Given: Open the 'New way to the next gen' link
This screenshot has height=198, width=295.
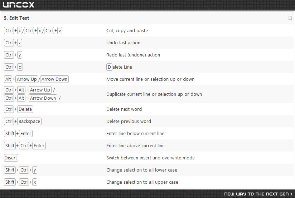Looking at the screenshot, I should [x=258, y=194].
